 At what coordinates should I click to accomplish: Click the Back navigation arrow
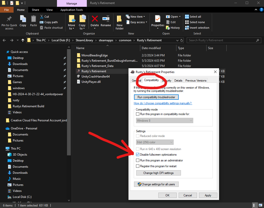[x=4, y=40]
